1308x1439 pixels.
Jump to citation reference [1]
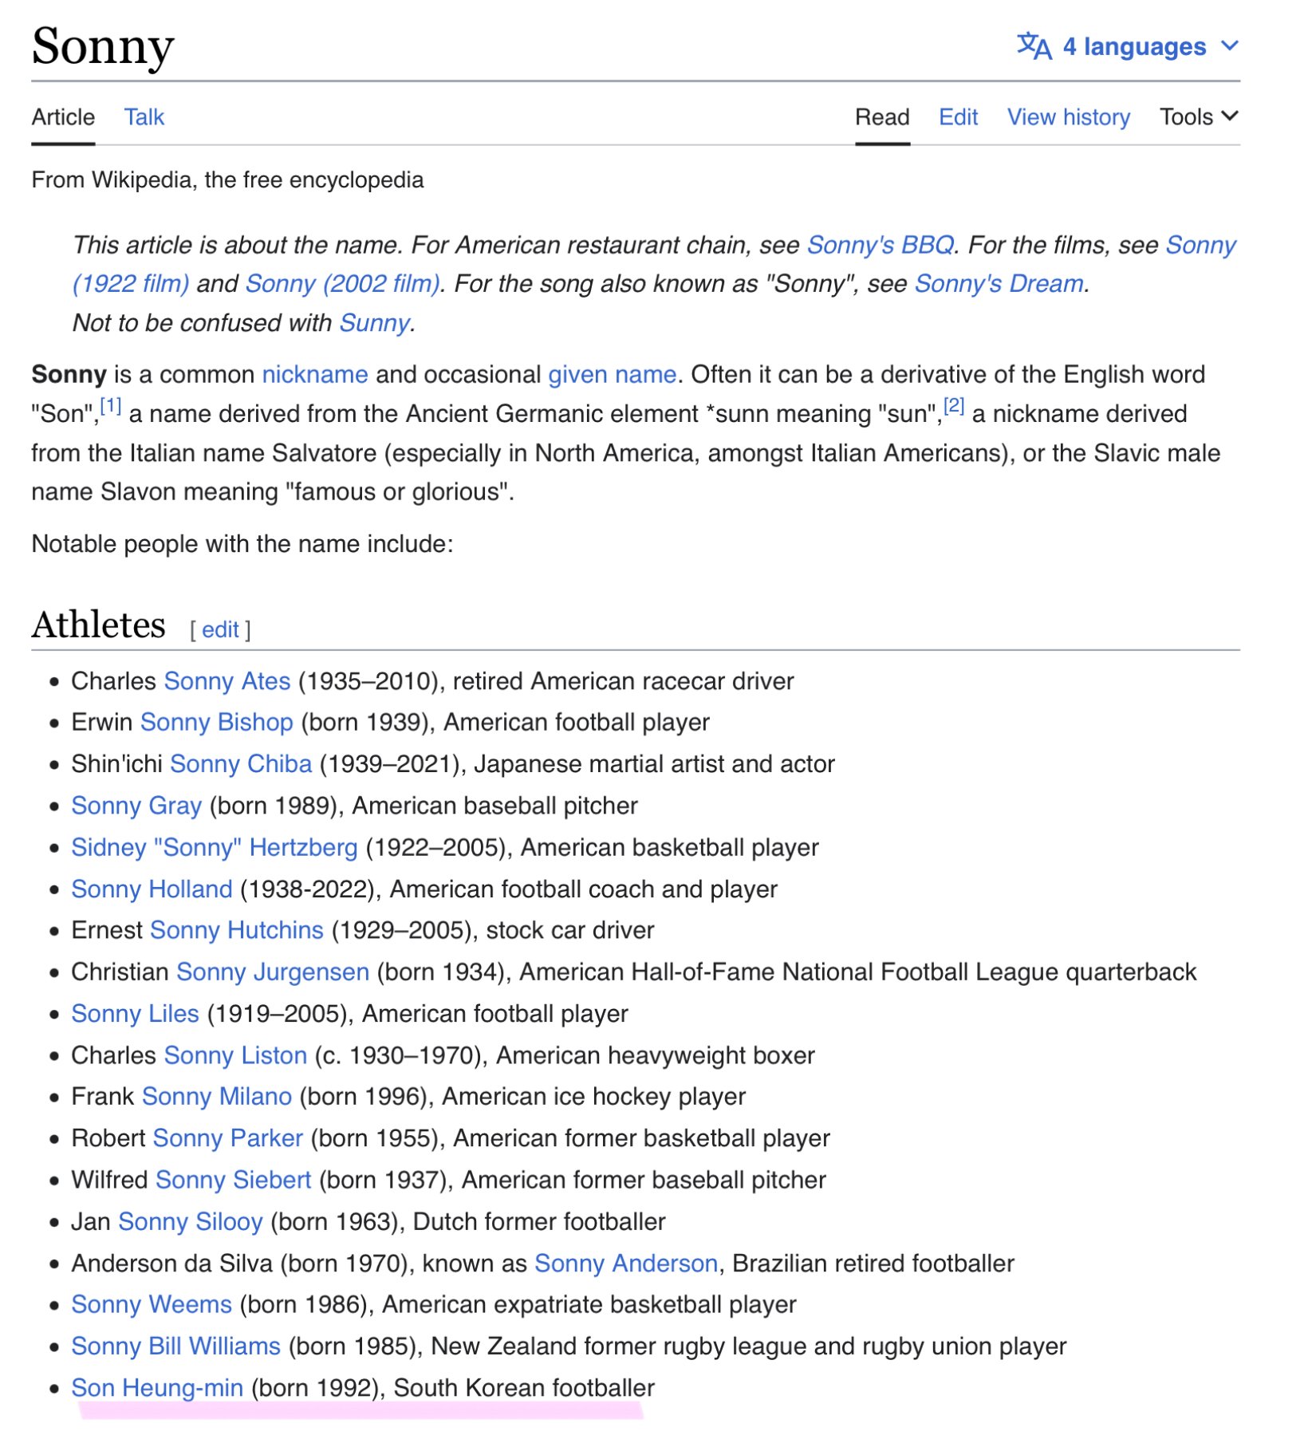[111, 406]
